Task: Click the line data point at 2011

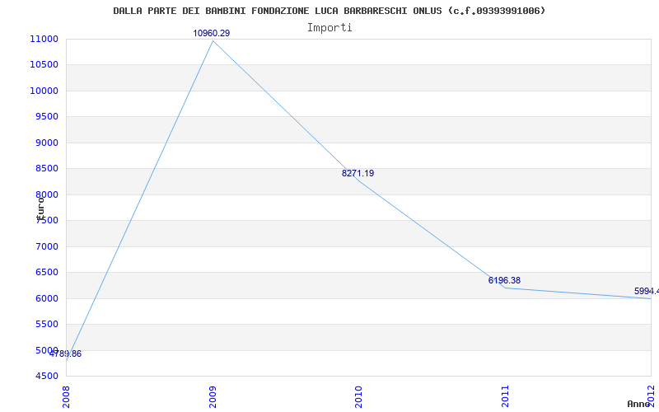Action: click(x=505, y=288)
